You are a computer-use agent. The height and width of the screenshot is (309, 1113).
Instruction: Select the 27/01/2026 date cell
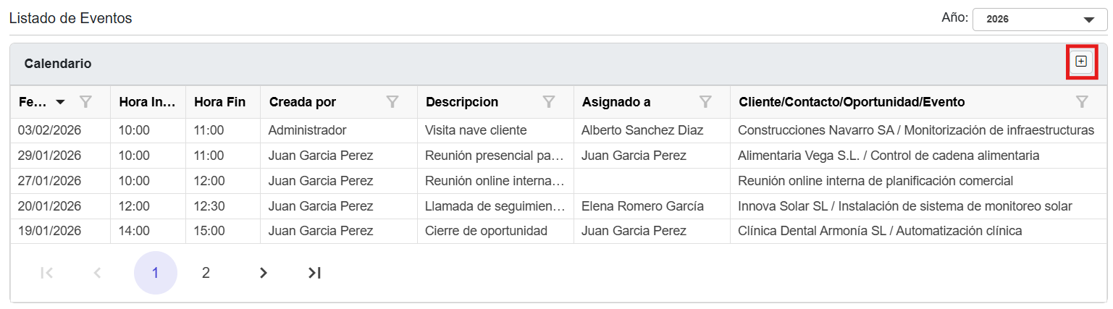tap(49, 181)
